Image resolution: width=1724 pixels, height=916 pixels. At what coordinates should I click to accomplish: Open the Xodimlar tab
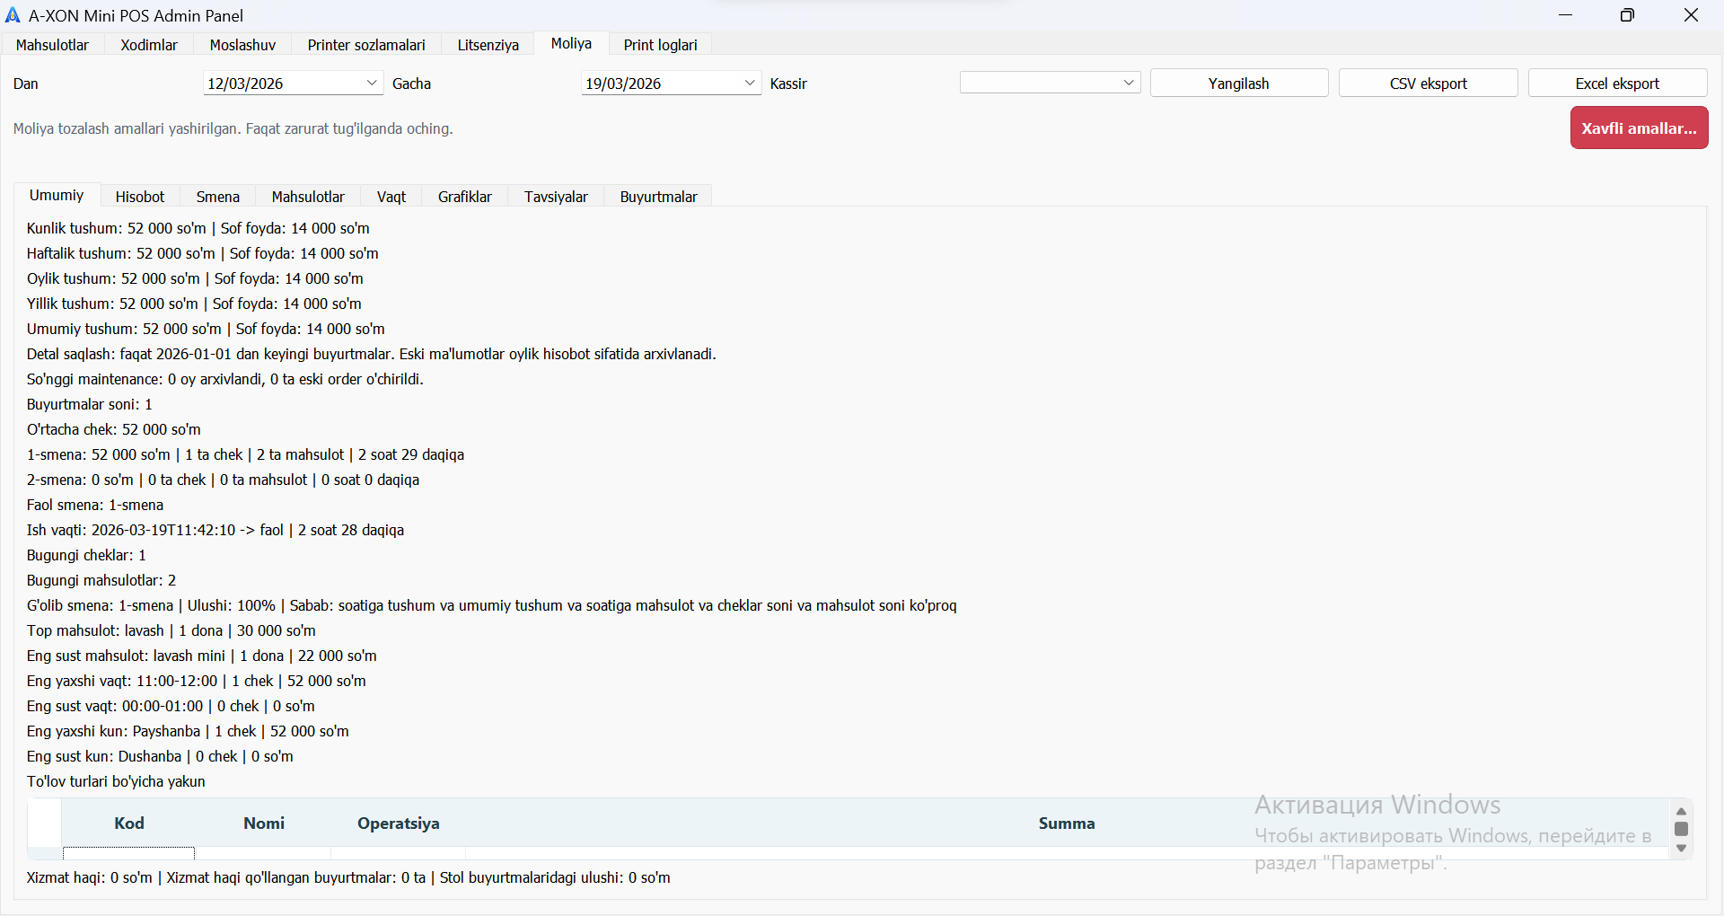(149, 45)
